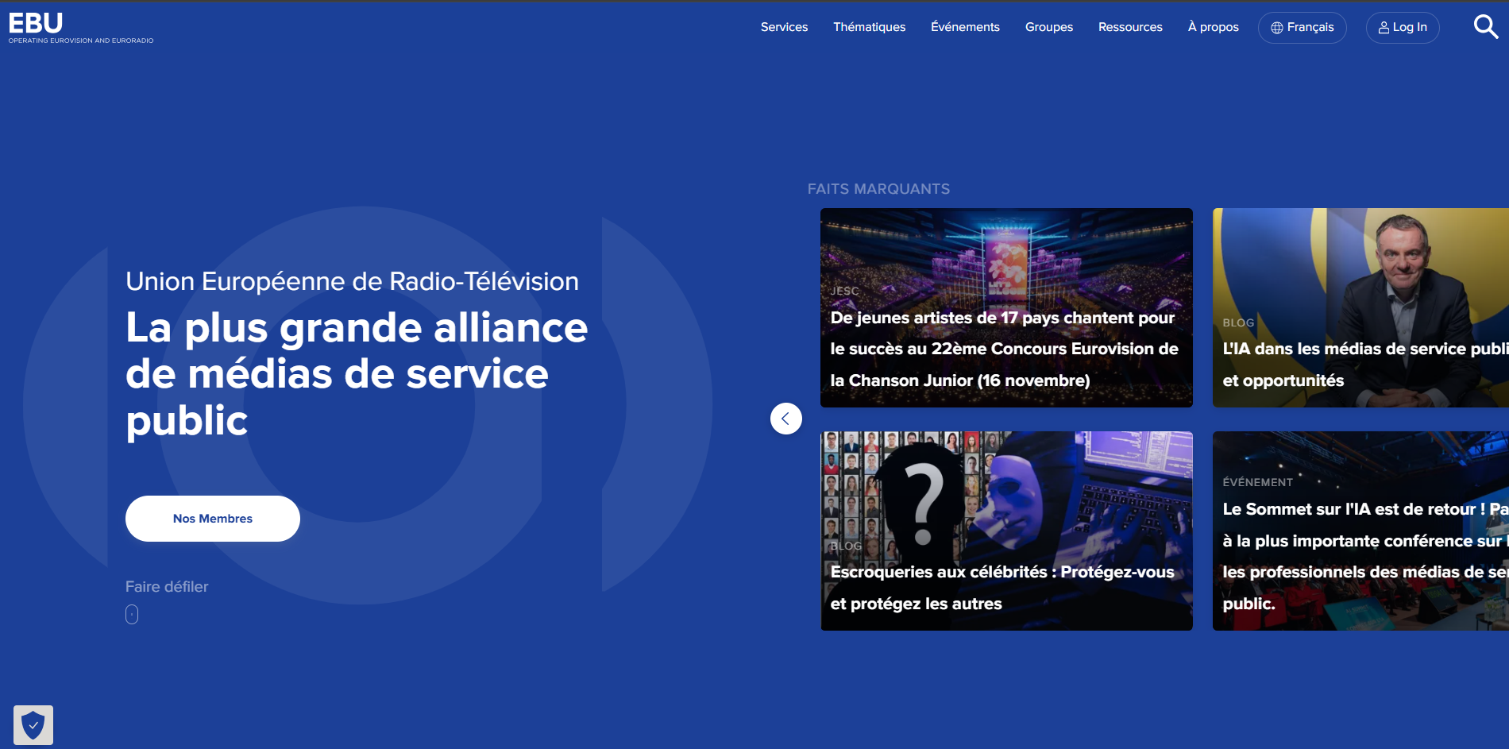
Task: Open the search magnifier icon
Action: coord(1486,27)
